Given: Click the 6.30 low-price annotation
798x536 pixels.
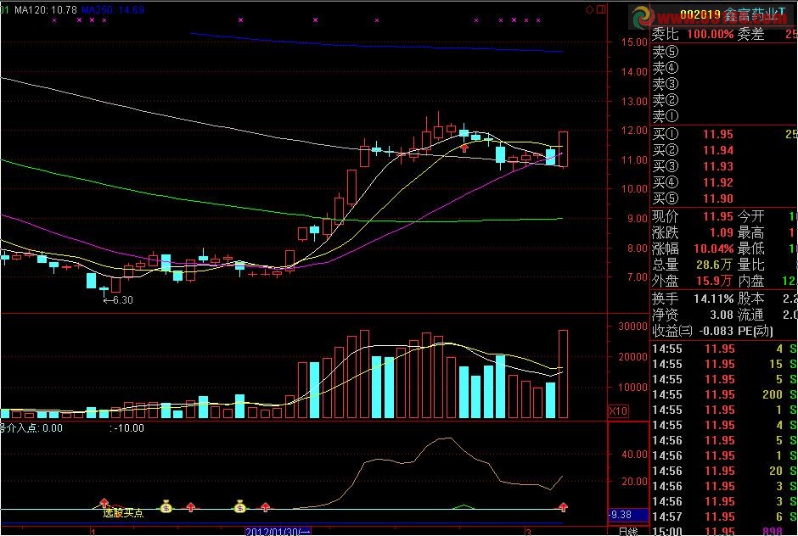Looking at the screenshot, I should click(119, 300).
